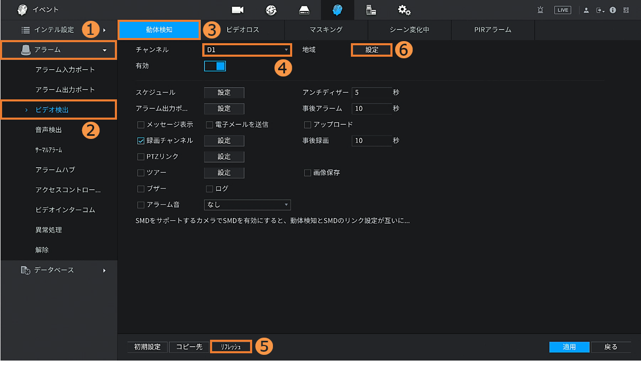
Task: Open the storage disk icon
Action: click(304, 10)
